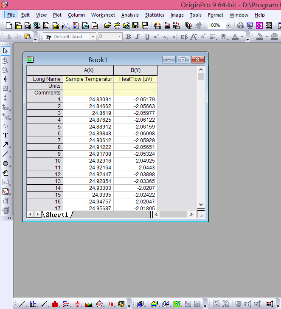The image size is (281, 309).
Task: Click the Print icon in toolbar
Action: coord(241,26)
